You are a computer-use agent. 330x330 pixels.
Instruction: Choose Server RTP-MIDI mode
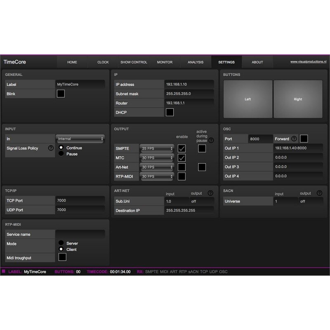pyautogui.click(x=61, y=243)
